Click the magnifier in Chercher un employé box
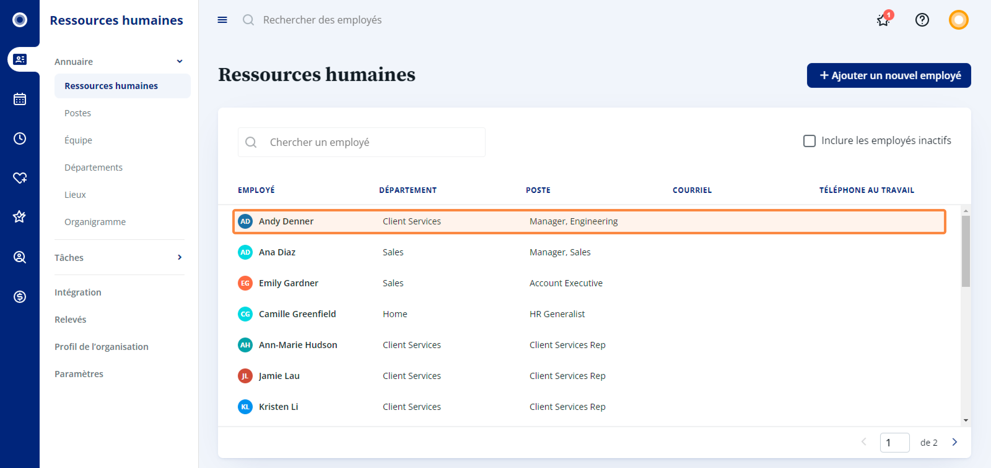991x468 pixels. point(251,142)
